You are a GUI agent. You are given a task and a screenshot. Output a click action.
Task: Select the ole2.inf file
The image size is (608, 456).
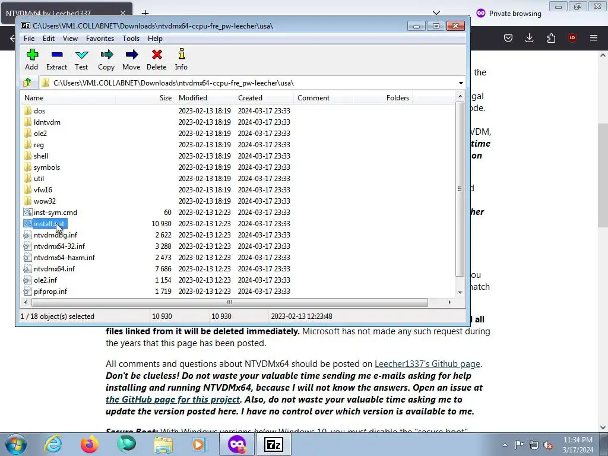click(45, 280)
